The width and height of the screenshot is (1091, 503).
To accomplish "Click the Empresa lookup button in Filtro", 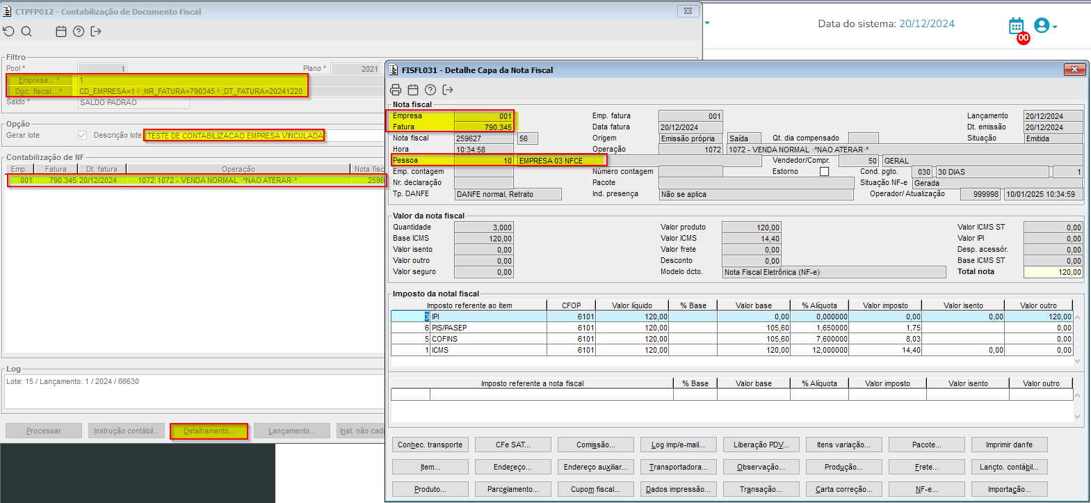I will click(x=39, y=80).
